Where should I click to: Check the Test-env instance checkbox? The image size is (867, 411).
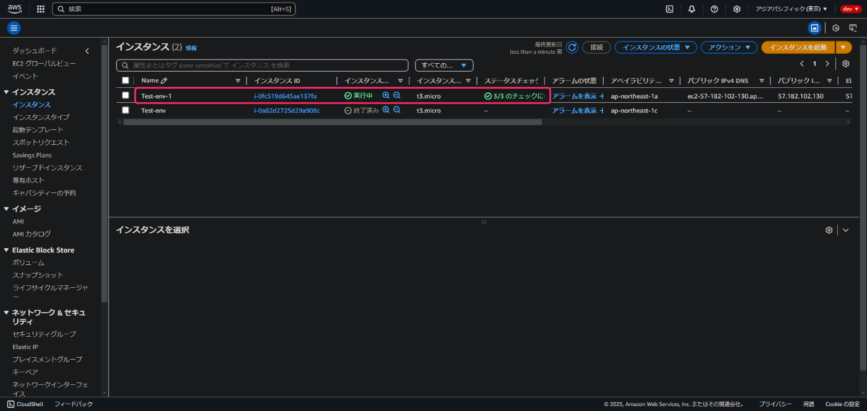tap(126, 110)
